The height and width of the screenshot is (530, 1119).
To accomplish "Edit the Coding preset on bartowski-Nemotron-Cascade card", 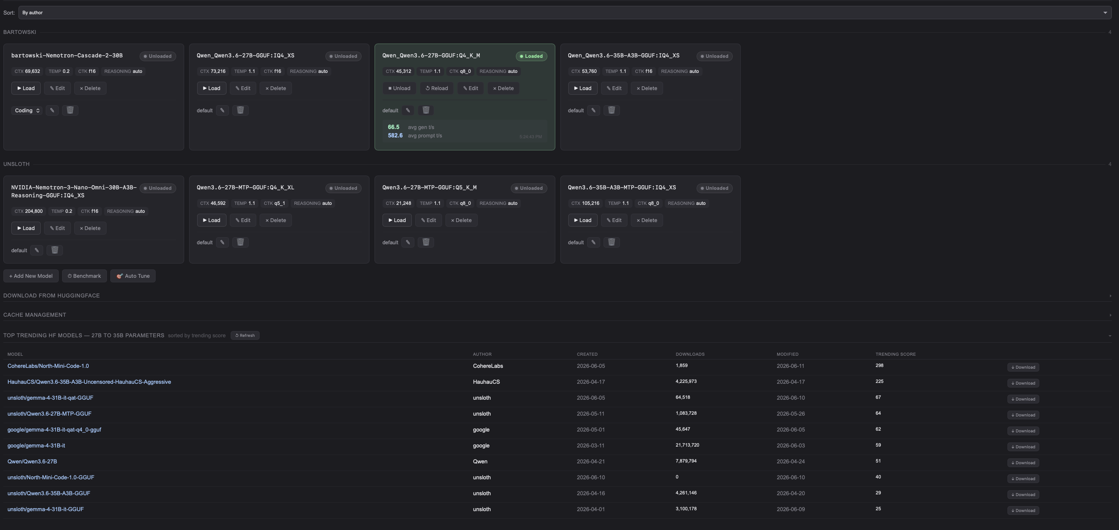I will [x=52, y=110].
